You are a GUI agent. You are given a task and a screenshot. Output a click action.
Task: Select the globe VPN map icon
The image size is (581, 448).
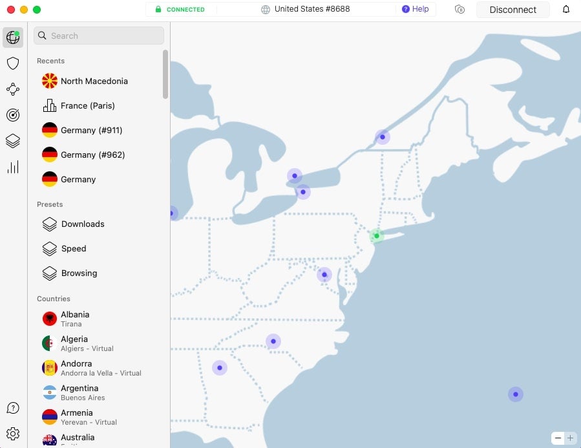tap(13, 37)
